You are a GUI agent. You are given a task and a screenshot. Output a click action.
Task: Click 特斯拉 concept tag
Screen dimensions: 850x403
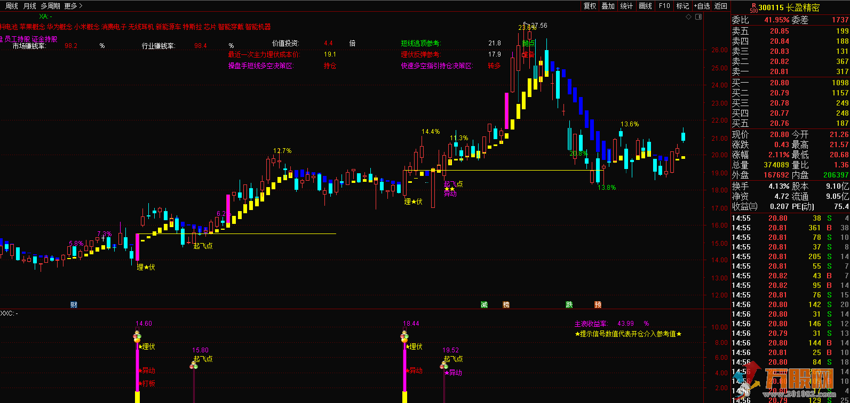click(x=192, y=26)
